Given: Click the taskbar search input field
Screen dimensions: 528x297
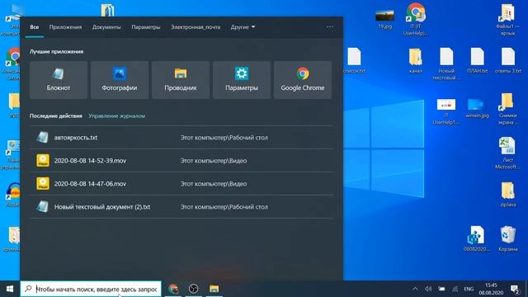Looking at the screenshot, I should click(91, 289).
